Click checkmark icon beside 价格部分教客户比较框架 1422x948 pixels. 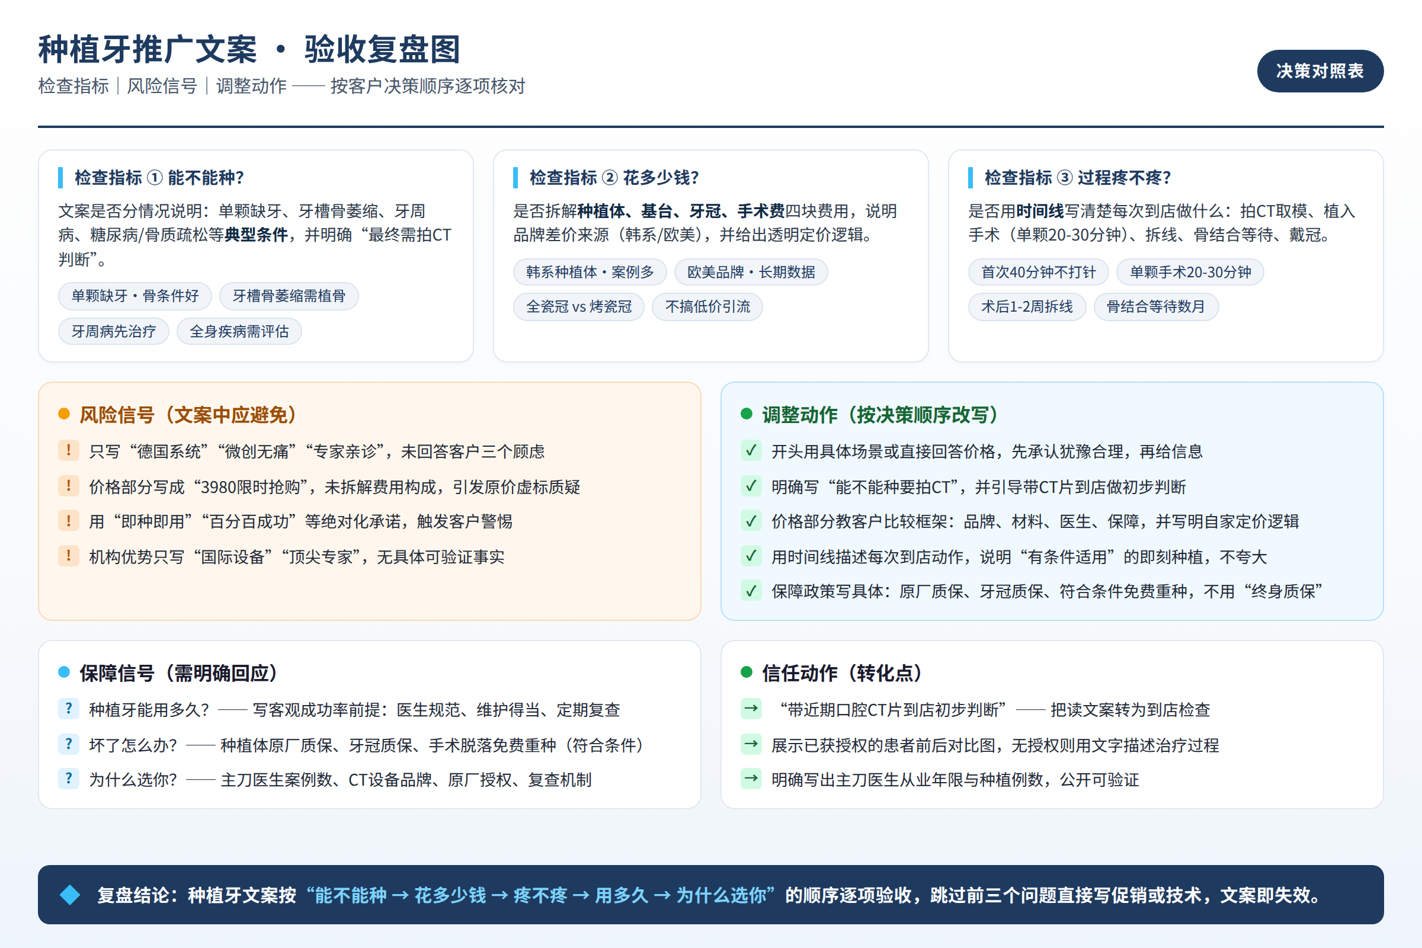coord(751,521)
